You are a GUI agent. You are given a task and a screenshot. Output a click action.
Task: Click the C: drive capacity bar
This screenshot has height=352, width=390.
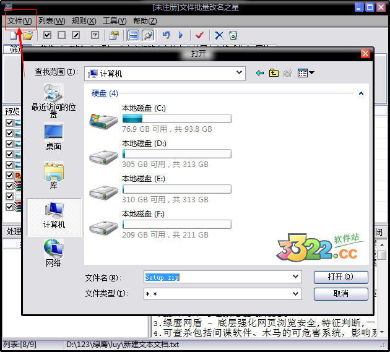tap(177, 119)
